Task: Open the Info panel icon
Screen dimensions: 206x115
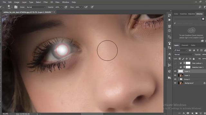Action: [170, 31]
